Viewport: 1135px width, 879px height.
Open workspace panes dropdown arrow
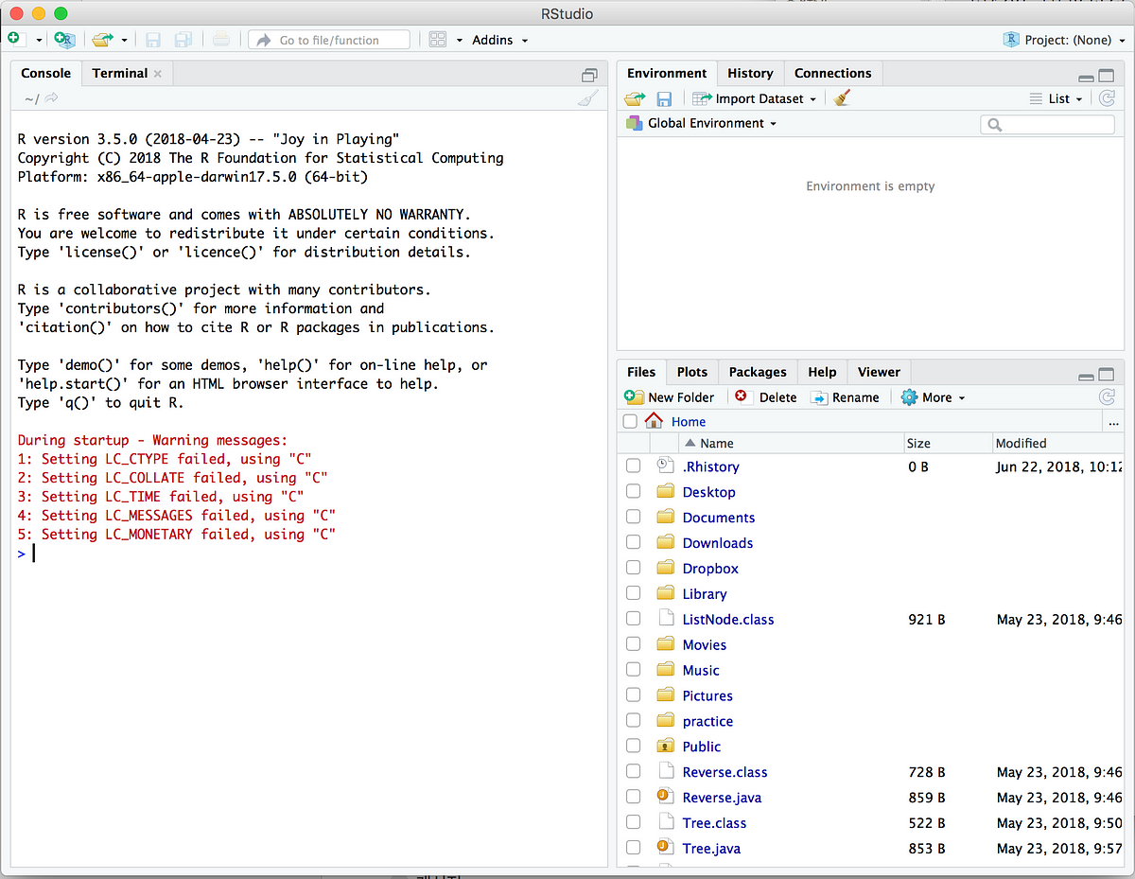point(460,41)
